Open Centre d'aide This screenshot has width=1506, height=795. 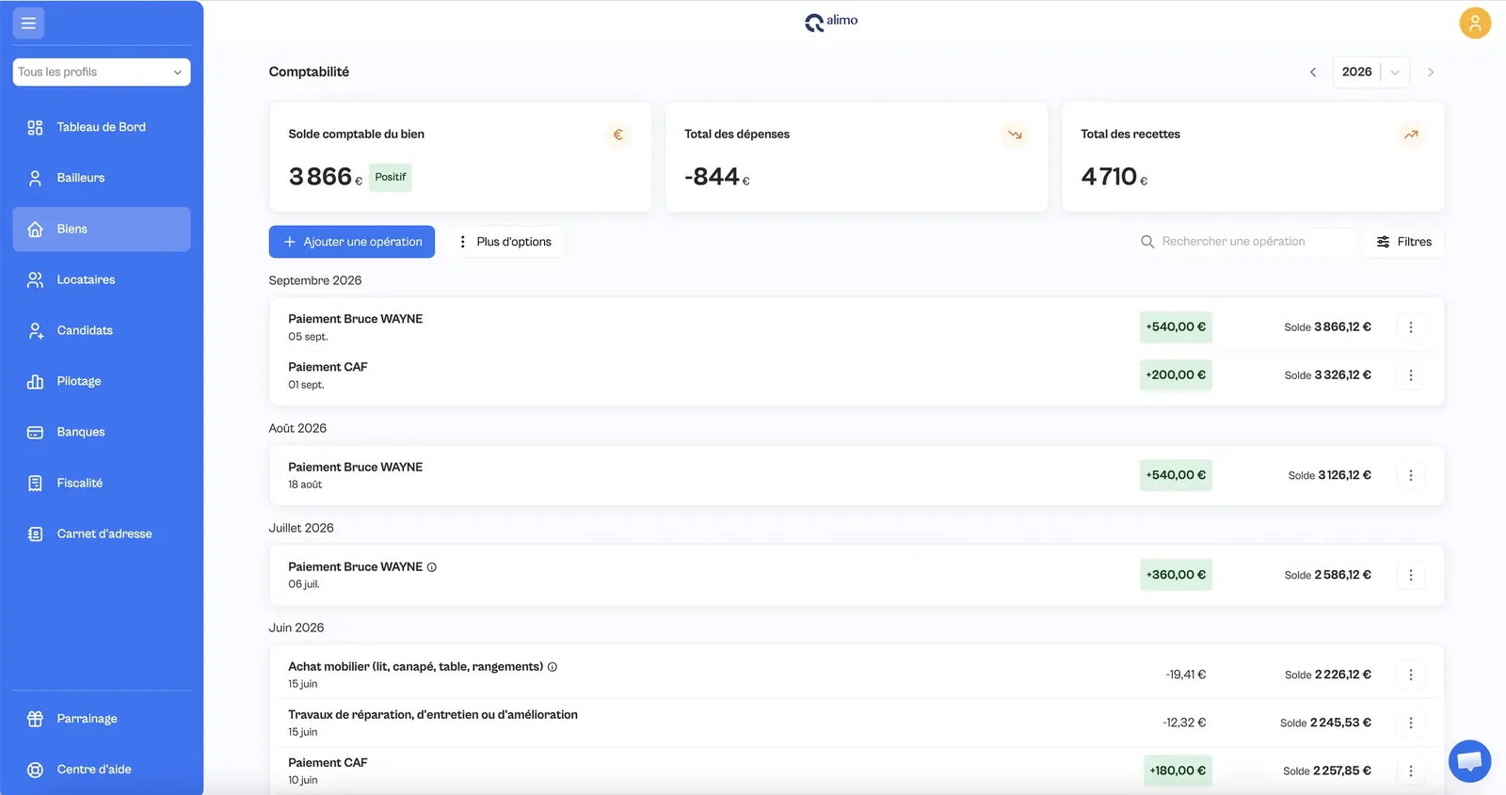point(102,770)
